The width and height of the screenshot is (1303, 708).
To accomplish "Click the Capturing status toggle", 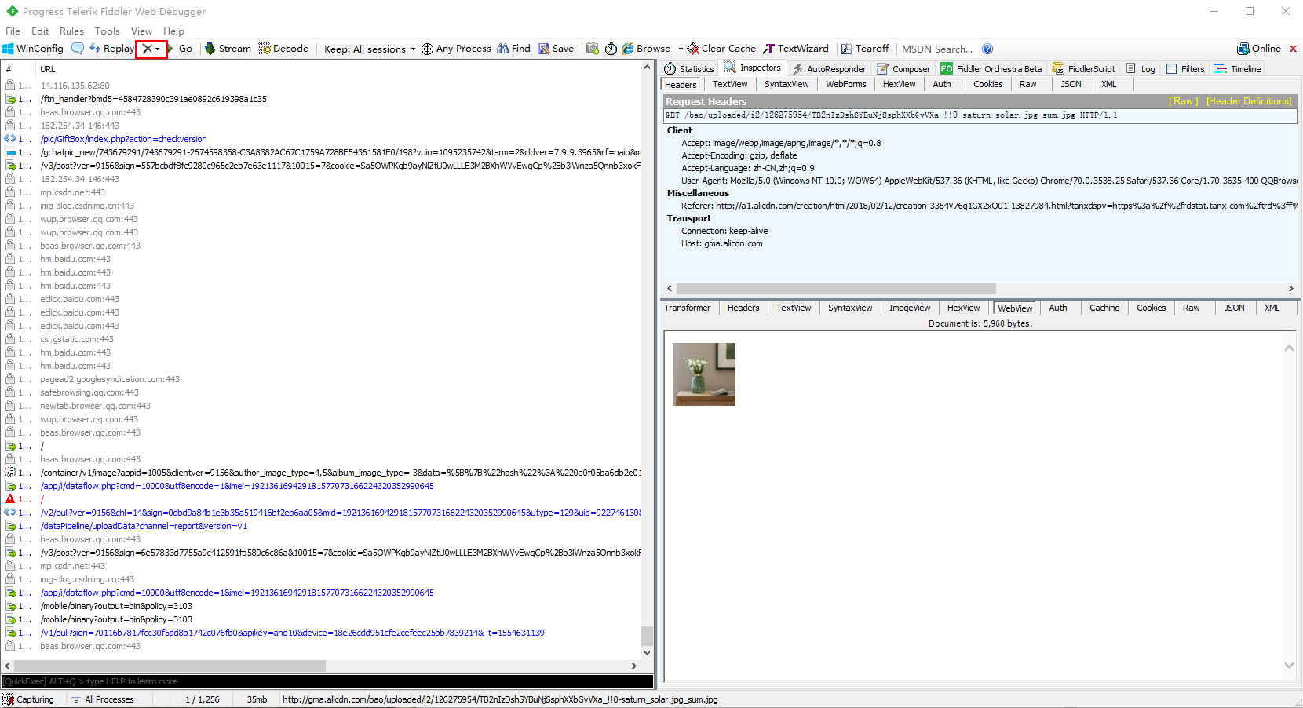I will [29, 699].
